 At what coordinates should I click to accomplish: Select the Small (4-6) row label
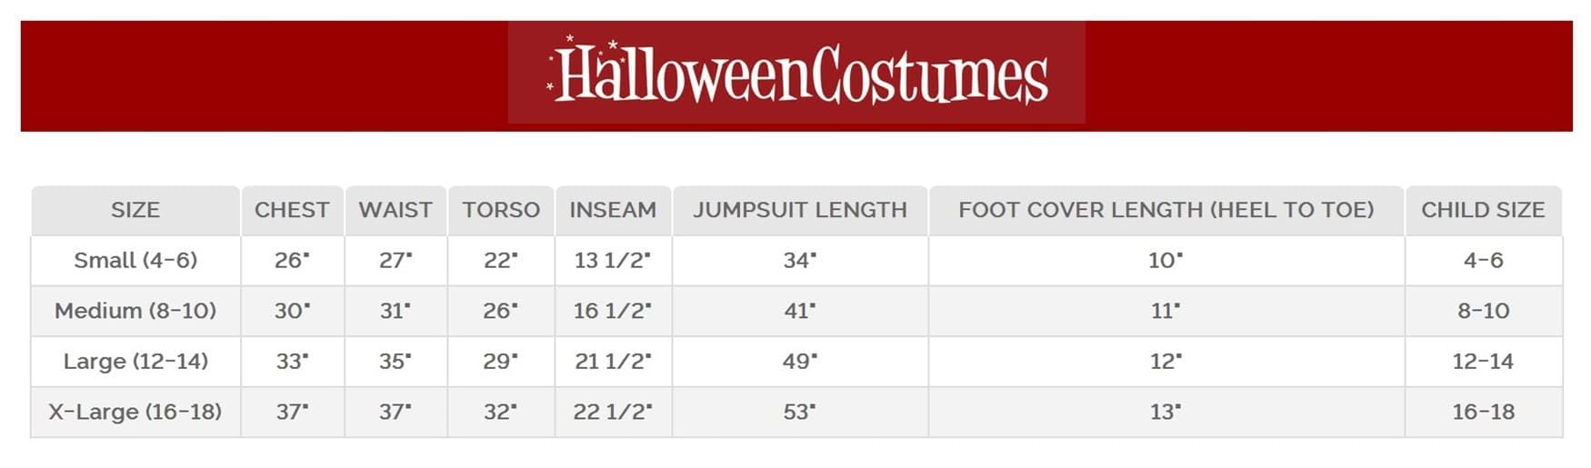pos(135,261)
